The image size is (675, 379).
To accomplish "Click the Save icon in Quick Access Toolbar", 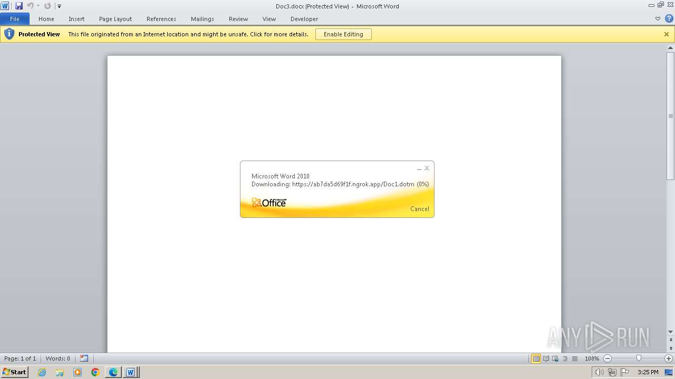I will [x=19, y=6].
